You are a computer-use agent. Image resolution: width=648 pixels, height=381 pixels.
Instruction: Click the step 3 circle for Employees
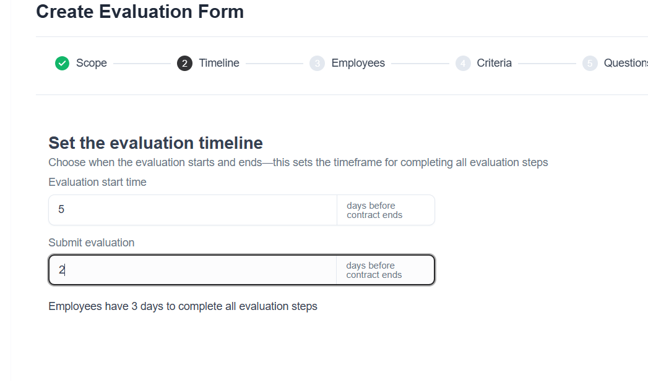click(317, 63)
